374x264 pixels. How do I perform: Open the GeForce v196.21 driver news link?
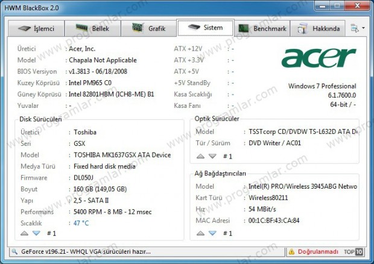coord(86,251)
